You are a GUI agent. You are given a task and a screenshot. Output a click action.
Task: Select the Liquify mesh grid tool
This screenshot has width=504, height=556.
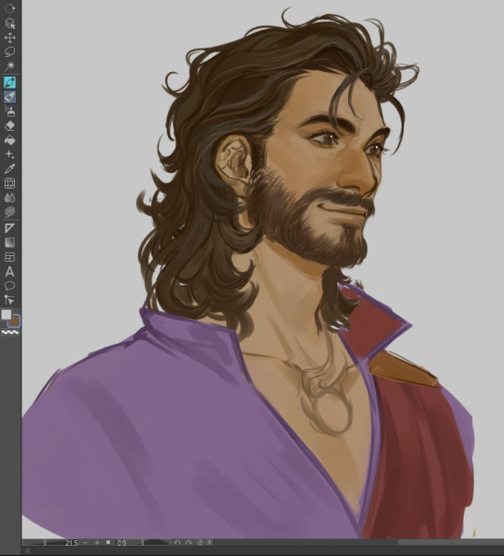[x=10, y=183]
